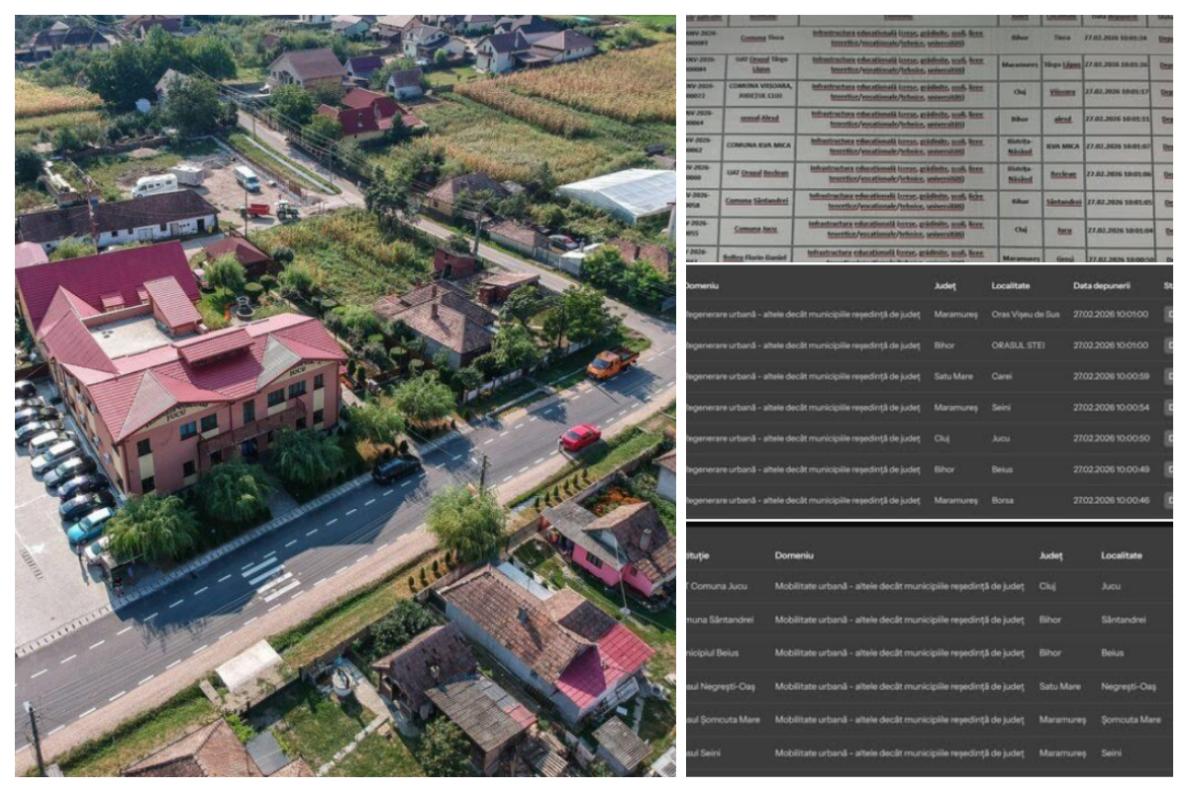Click the orange truck parked by the road
This screenshot has width=1188, height=792.
tap(610, 362)
